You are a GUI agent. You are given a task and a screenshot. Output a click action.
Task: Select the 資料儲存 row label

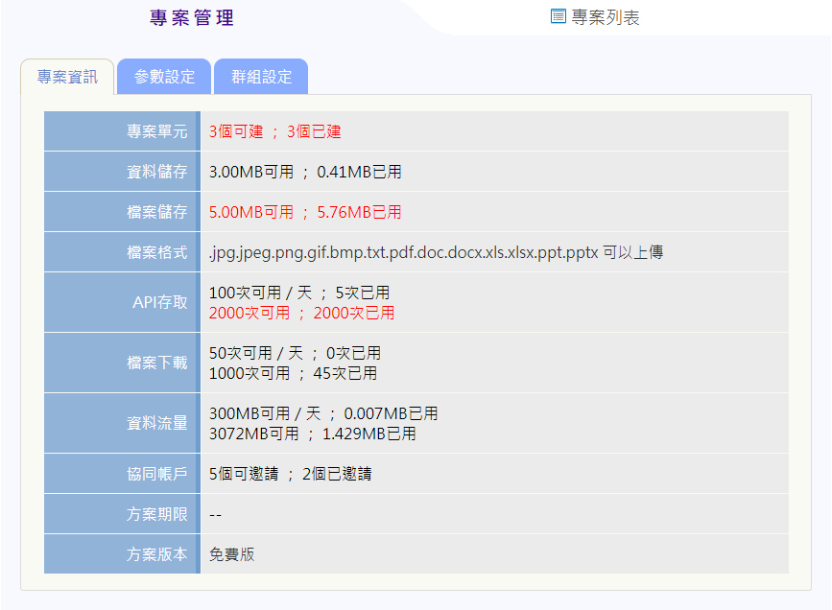(x=156, y=172)
